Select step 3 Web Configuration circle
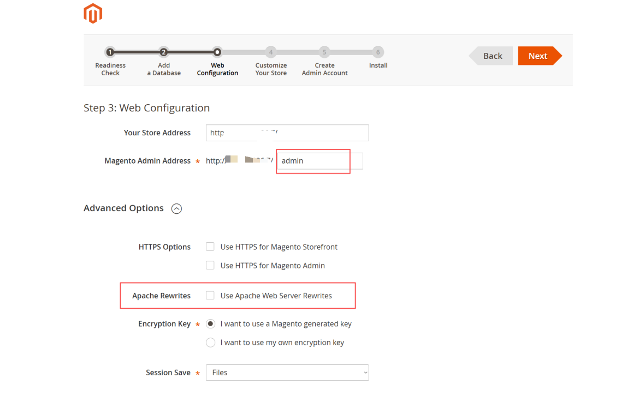 (x=217, y=52)
